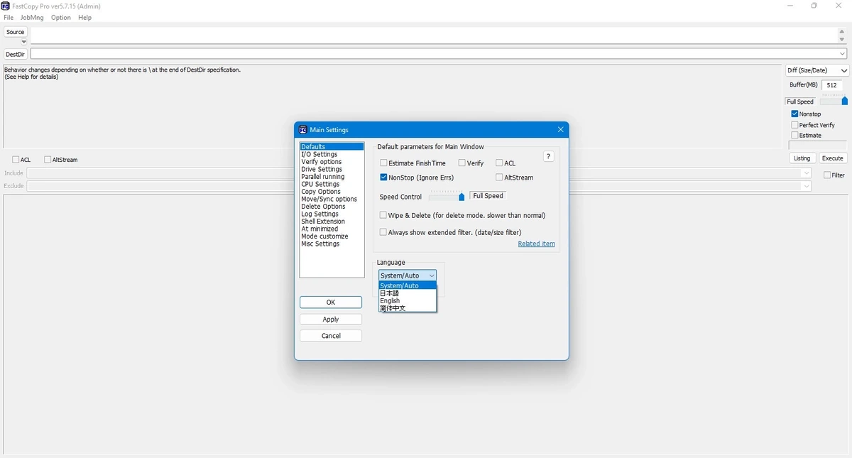The width and height of the screenshot is (852, 458).
Task: Click the Full Speed slider in main window
Action: coord(834,100)
